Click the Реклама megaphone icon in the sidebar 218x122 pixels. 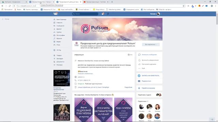pos(54,65)
